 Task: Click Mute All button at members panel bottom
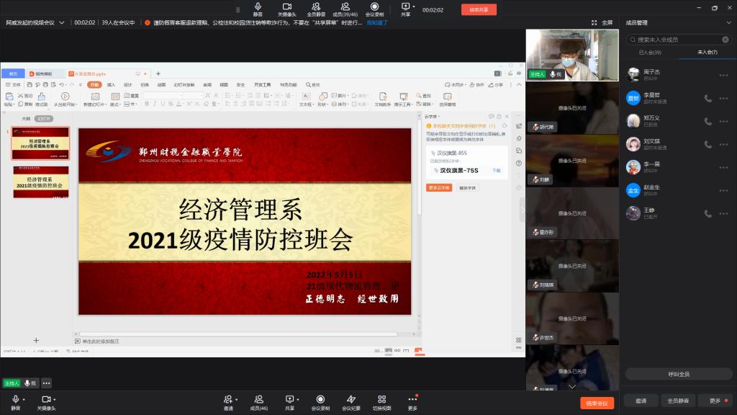click(678, 401)
